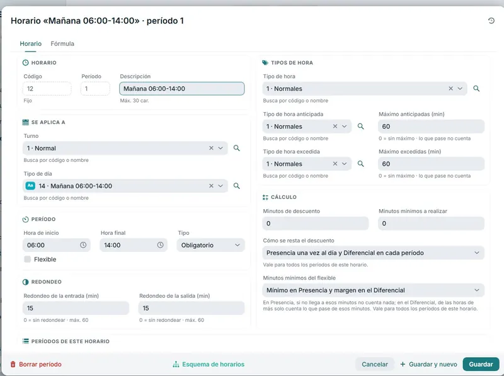The height and width of the screenshot is (376, 504).
Task: Click the search magnifier for Tipo de hora anticipada
Action: 360,127
